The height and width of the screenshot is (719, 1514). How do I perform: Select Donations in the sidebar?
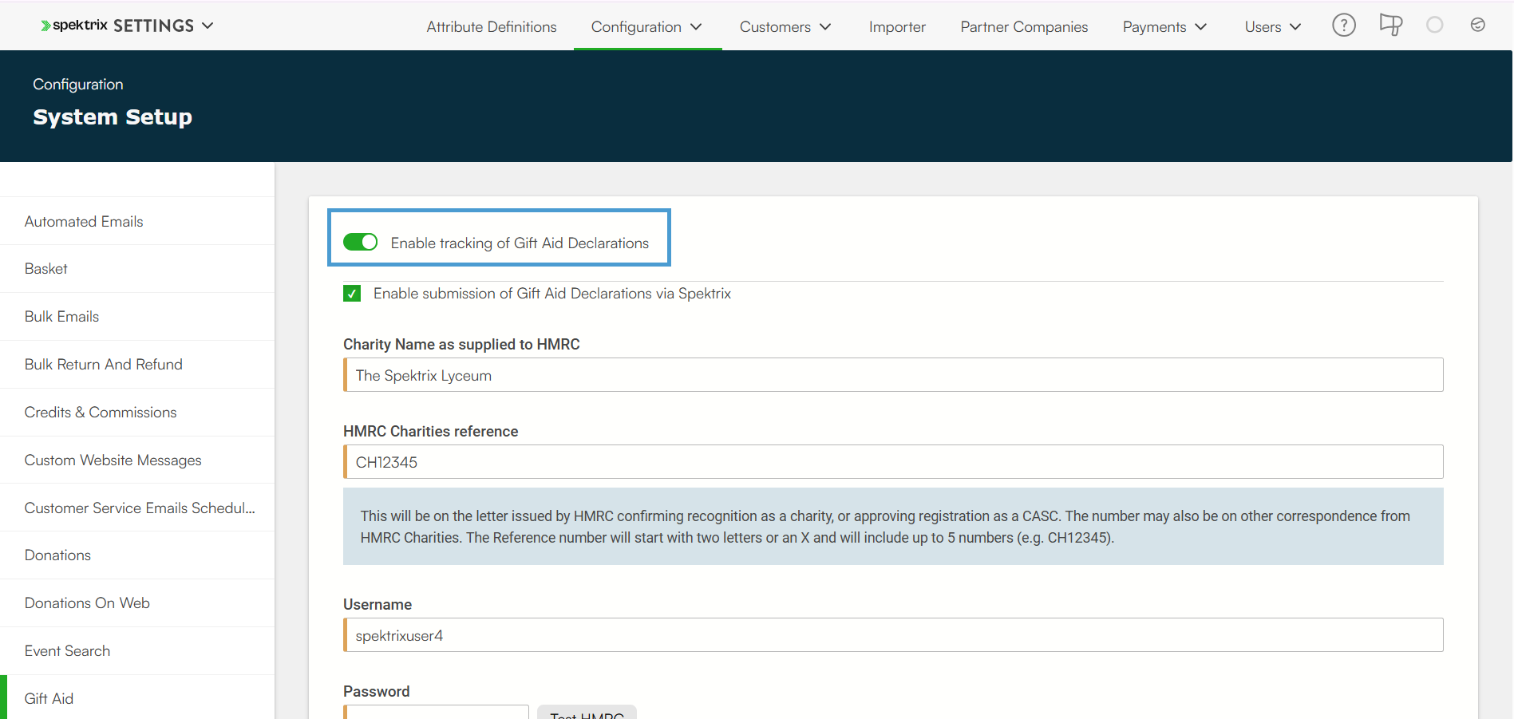coord(137,555)
